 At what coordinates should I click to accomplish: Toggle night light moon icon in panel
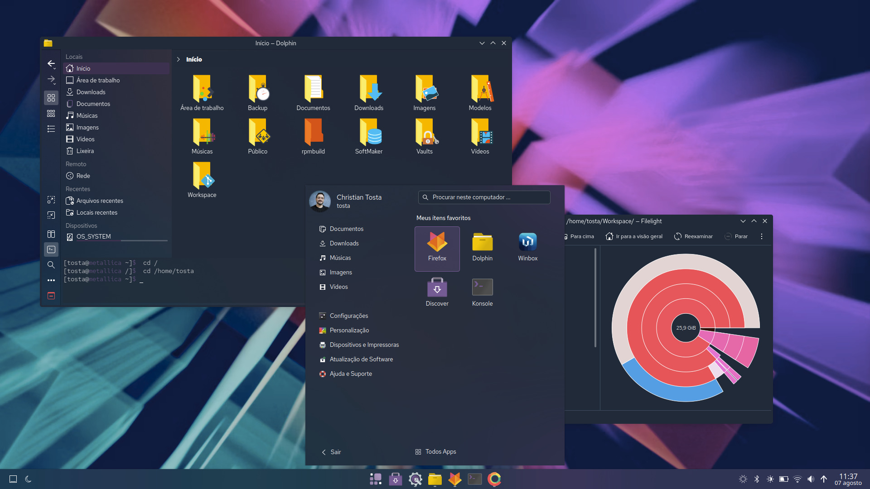28,479
